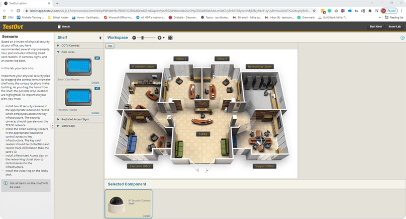The height and width of the screenshot is (219, 406).
Task: Click the Top view button
Action: tap(110, 46)
